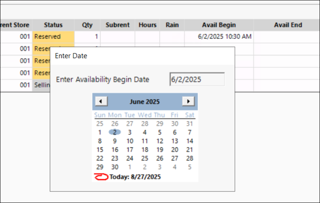Screen dimensions: 320x203
Task: Click the Subrent column header
Action: tap(117, 25)
